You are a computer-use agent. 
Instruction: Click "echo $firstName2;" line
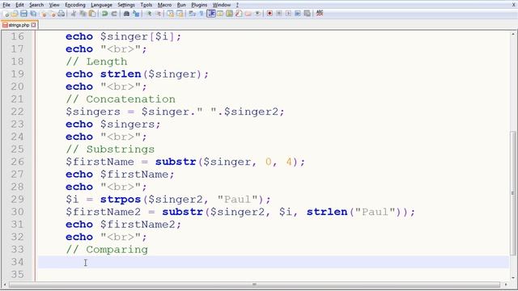pos(124,225)
